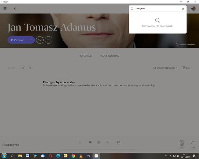
Task: Open Microsoft Word from the taskbar
Action: tap(27, 156)
